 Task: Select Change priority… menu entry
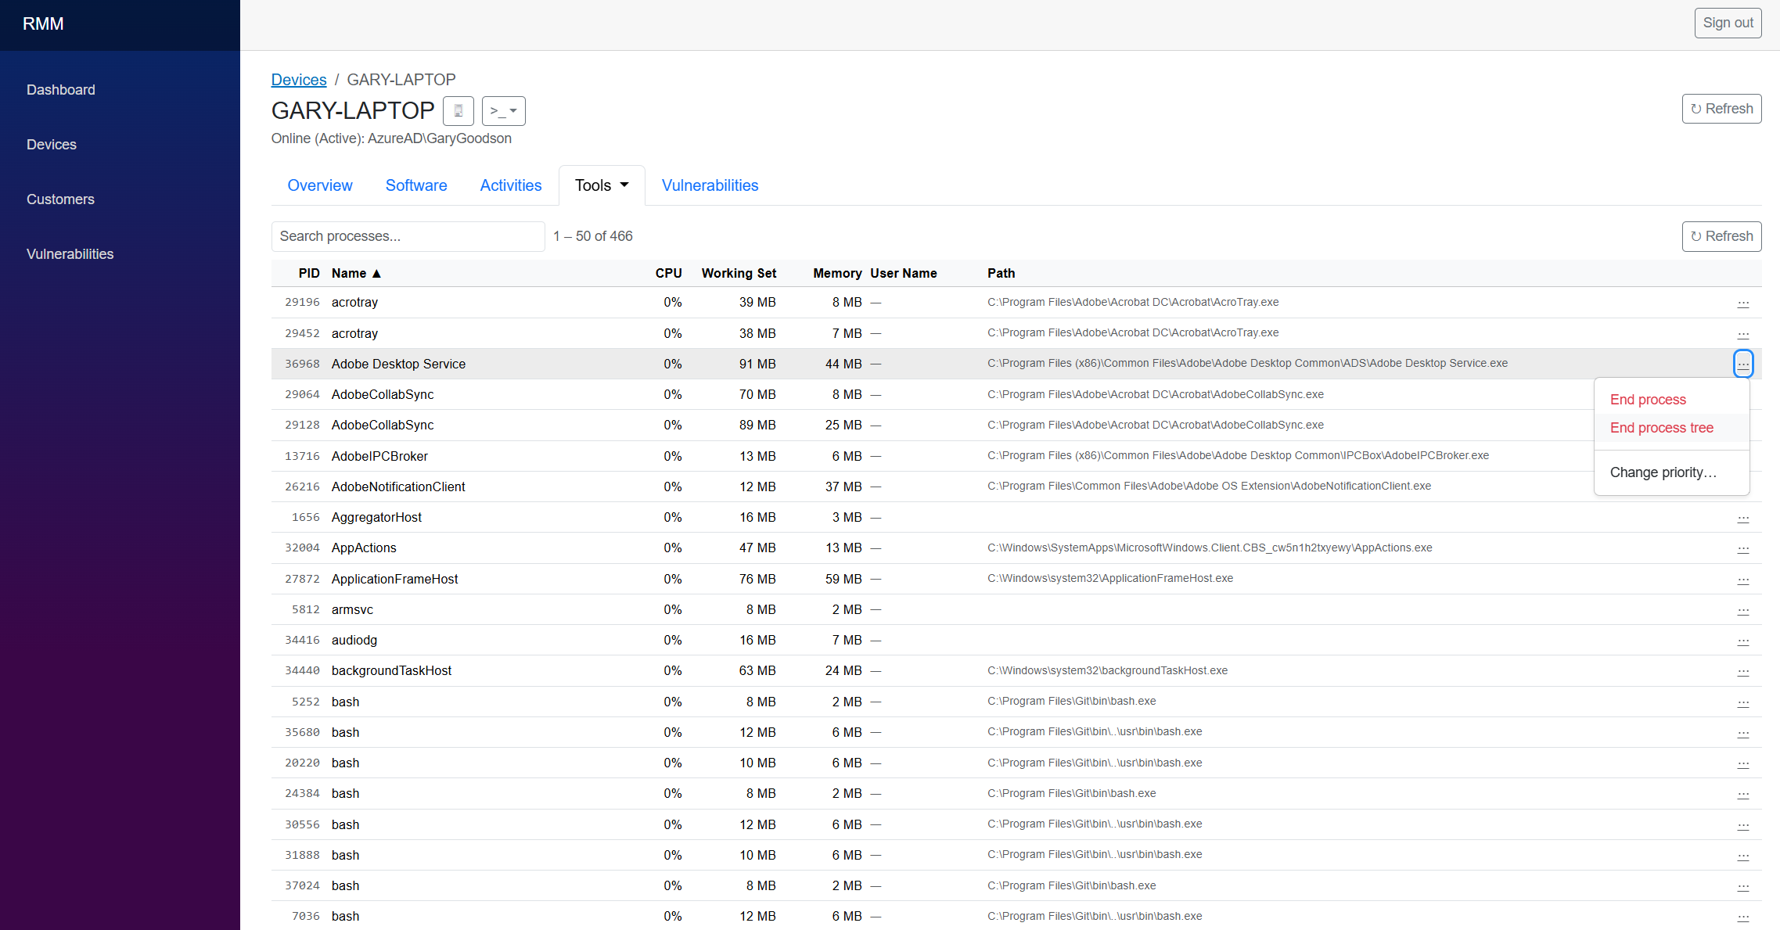[x=1663, y=472]
